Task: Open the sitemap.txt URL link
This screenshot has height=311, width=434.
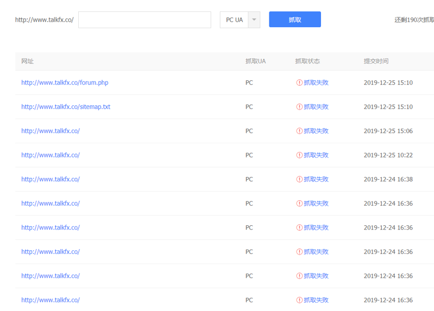Action: [x=66, y=107]
